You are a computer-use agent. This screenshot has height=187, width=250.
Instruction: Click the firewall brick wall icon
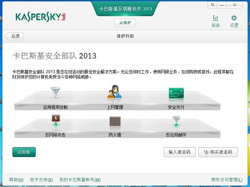coord(115,121)
